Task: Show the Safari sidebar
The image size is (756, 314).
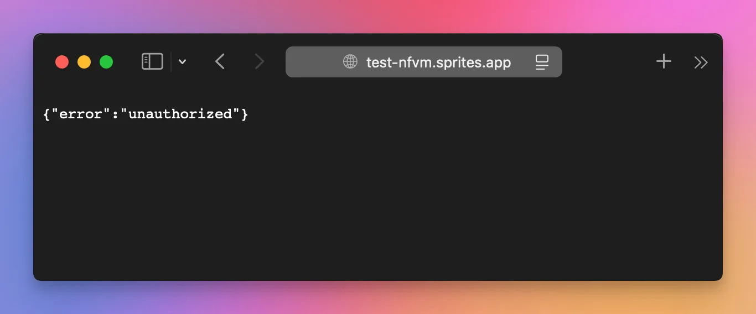Action: 152,61
